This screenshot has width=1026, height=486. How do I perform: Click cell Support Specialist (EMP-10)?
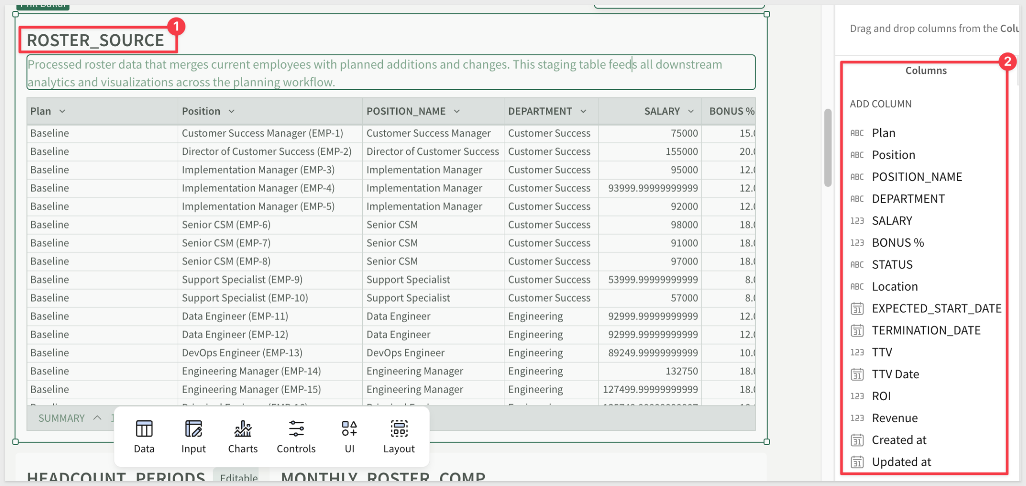(x=270, y=298)
